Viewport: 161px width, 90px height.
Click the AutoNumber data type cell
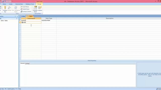pyautogui.click(x=49, y=20)
